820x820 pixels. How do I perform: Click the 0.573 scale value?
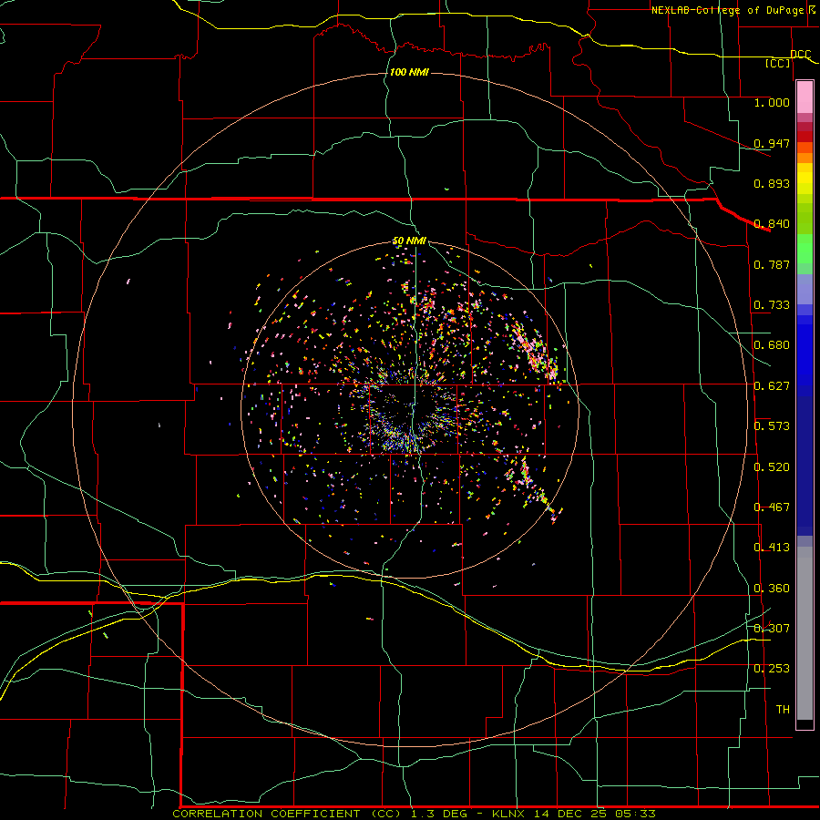click(772, 426)
